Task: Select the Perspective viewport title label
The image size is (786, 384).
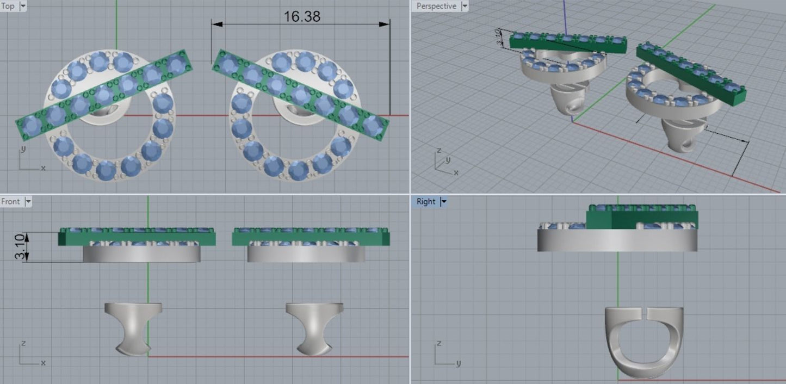Action: 436,6
